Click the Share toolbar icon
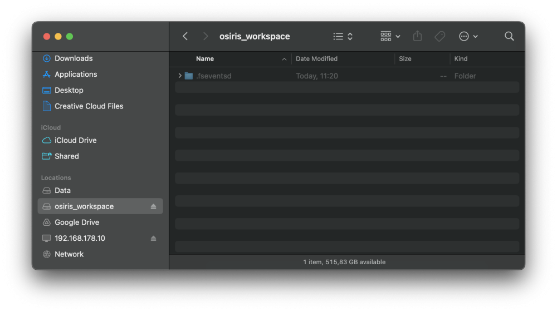557x312 pixels. tap(418, 36)
